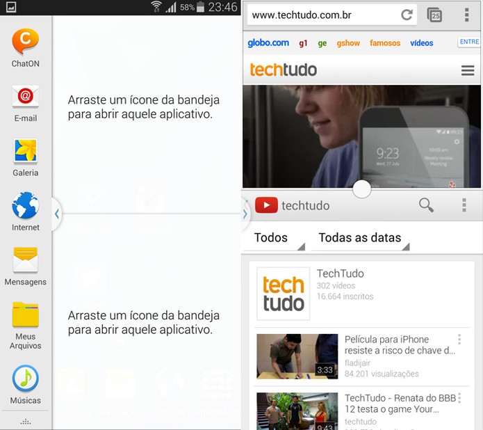Tap the ENTRE login button

point(469,42)
